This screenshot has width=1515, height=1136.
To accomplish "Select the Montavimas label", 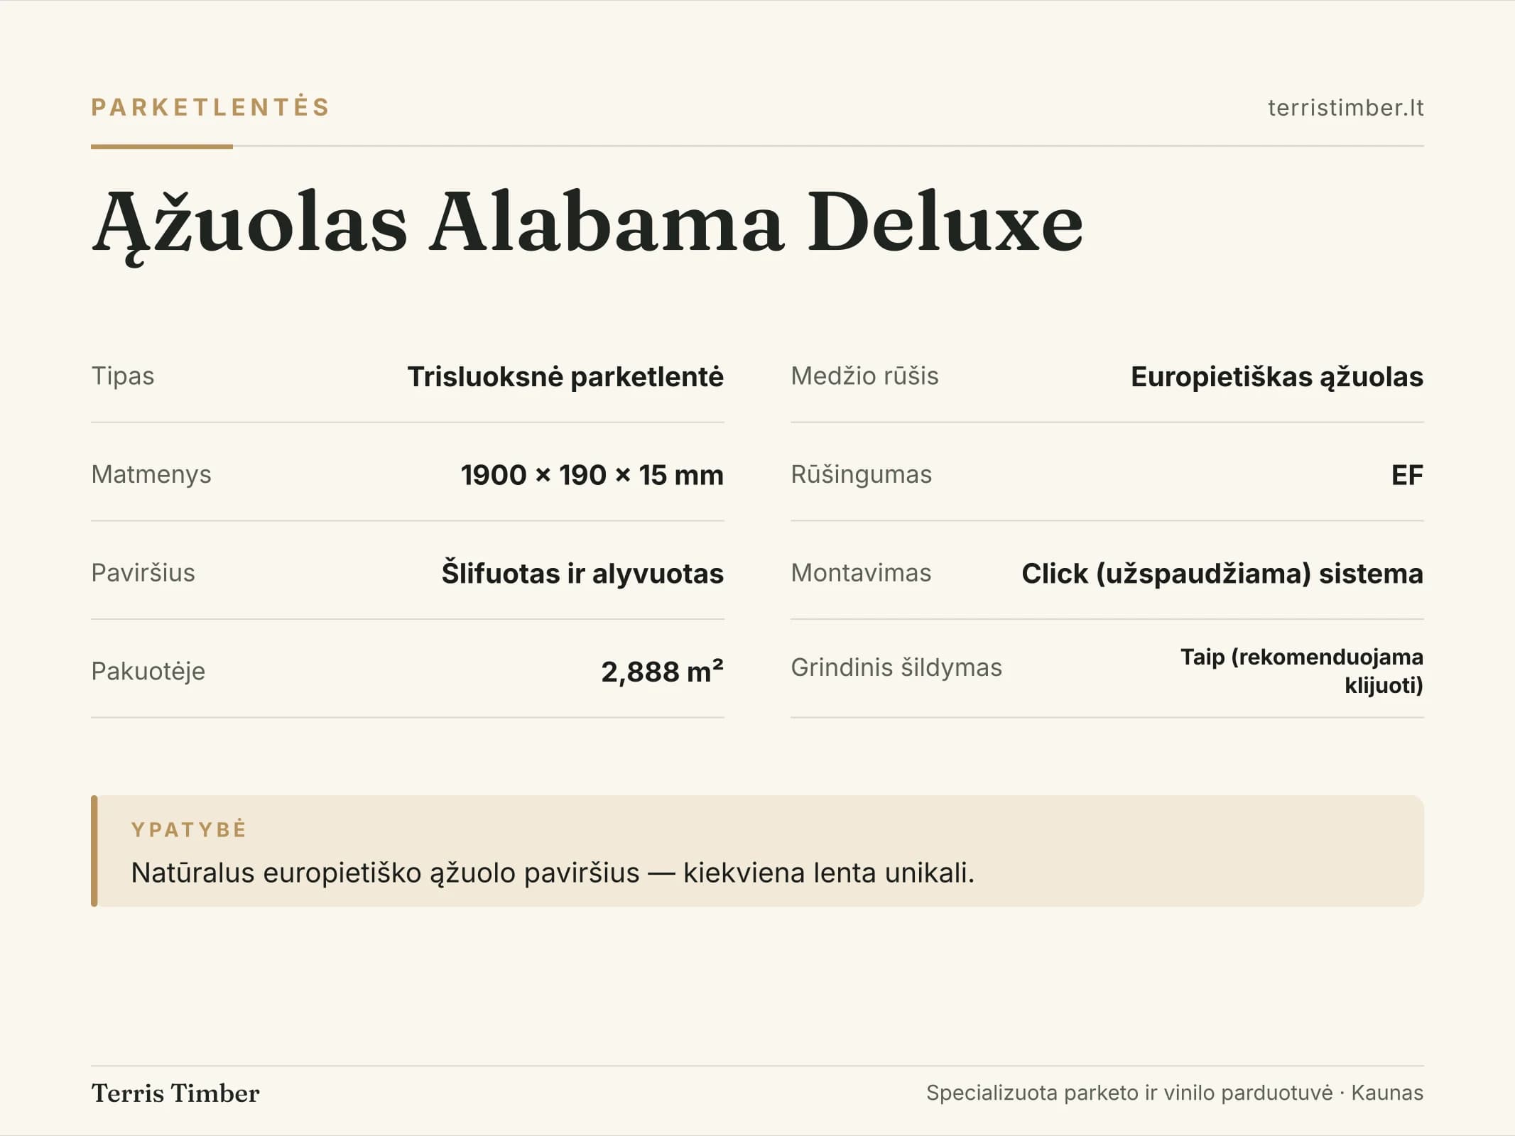I will [x=861, y=572].
